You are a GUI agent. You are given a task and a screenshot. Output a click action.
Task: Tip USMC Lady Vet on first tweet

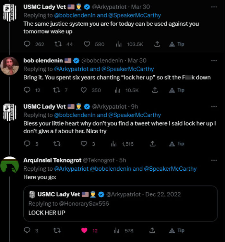tap(177, 44)
